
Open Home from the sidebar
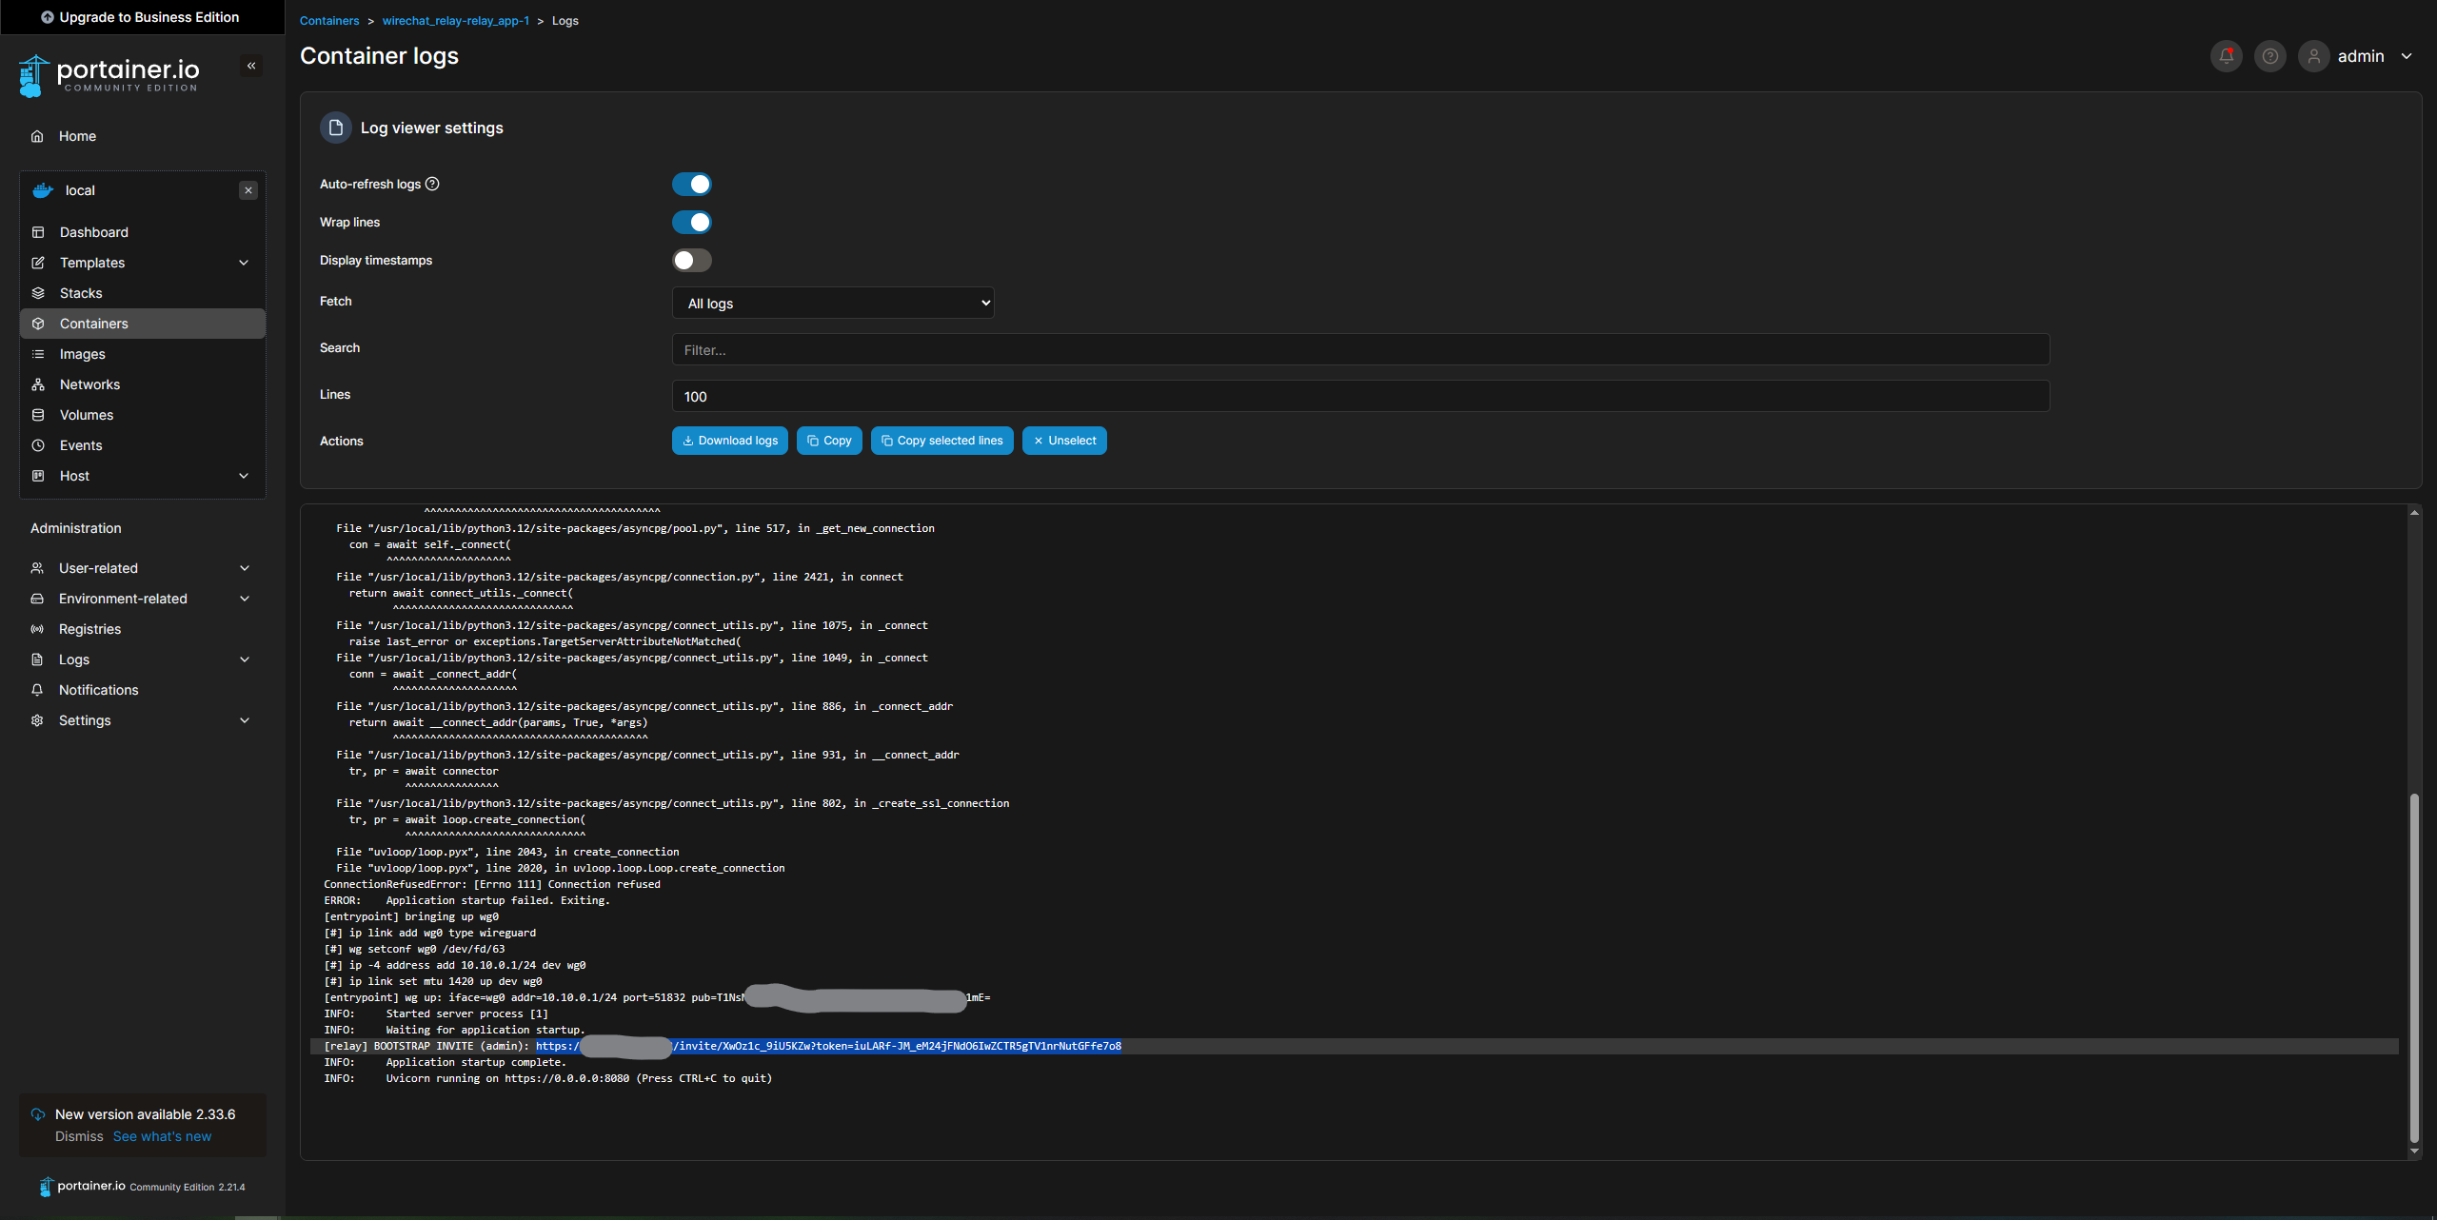pos(77,136)
